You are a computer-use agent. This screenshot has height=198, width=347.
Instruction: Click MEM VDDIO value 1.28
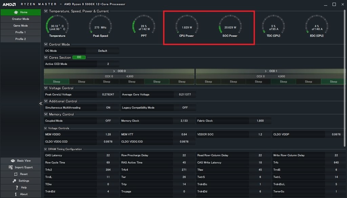[x=108, y=135]
